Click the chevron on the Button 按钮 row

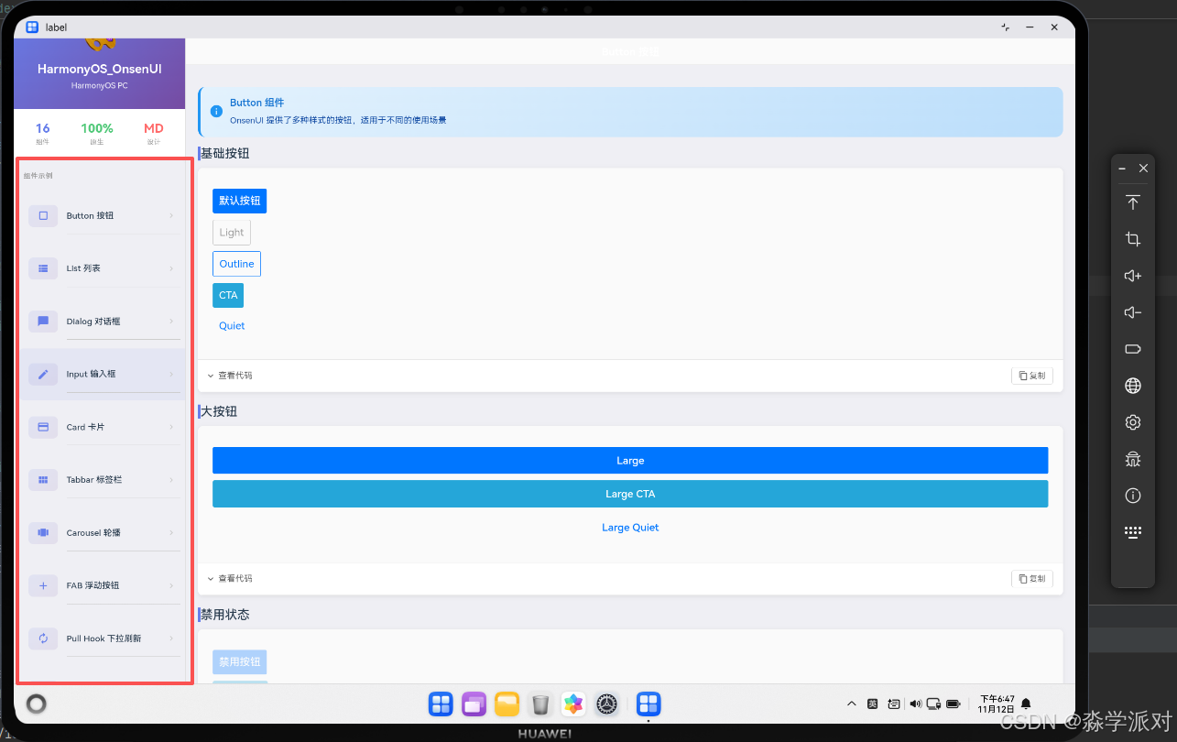[171, 216]
